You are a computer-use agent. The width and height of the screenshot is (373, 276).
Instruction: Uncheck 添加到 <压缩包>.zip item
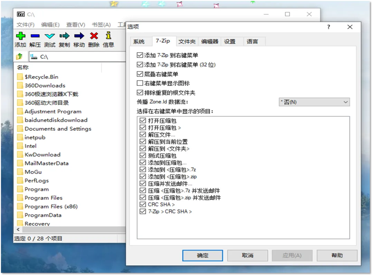143,176
